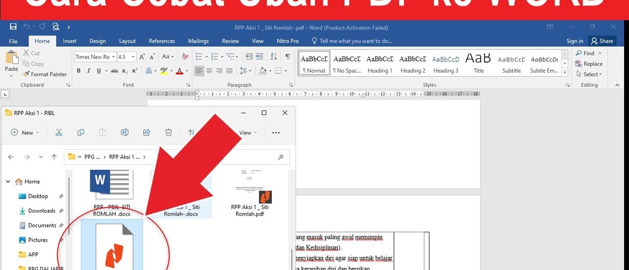Activate the Format Painter
This screenshot has height=270, width=629.
click(45, 74)
